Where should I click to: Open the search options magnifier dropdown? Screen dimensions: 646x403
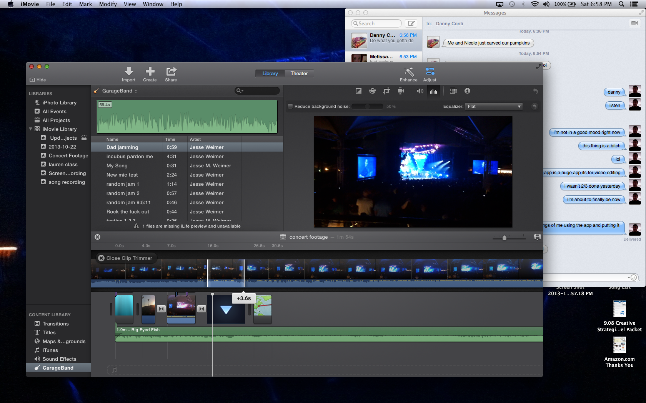240,91
